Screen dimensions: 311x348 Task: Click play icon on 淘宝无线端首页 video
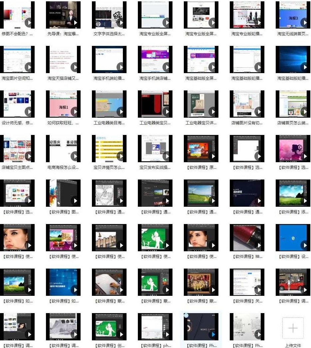pyautogui.click(x=304, y=23)
